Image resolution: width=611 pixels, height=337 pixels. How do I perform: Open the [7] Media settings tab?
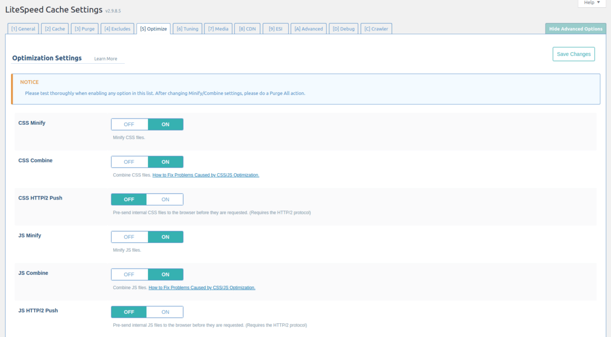(x=218, y=28)
